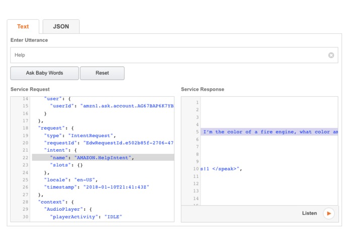
Task: Switch to the JSON tab
Action: coord(61,27)
